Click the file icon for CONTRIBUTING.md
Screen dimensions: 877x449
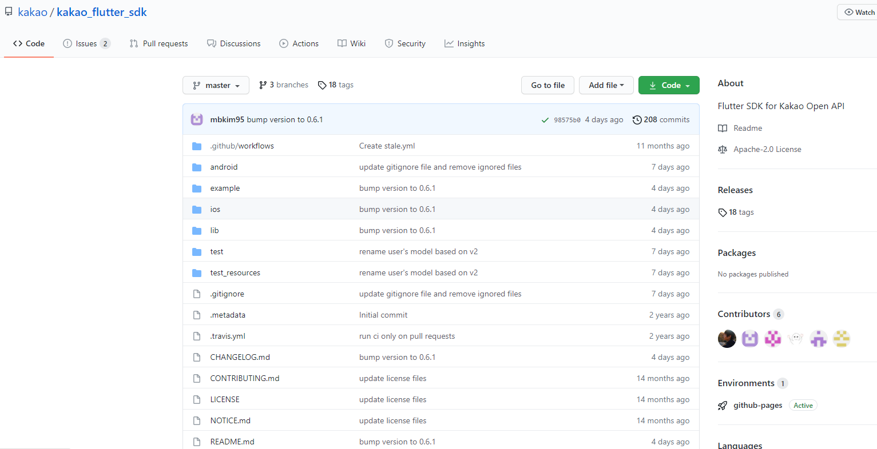click(x=197, y=378)
